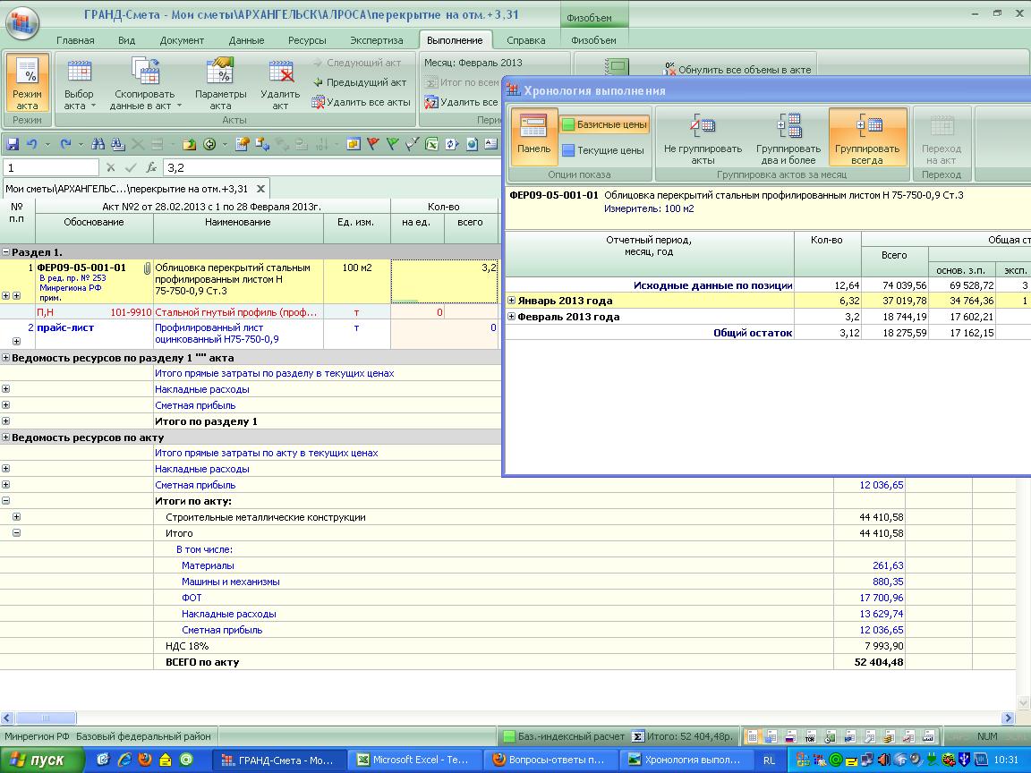The width and height of the screenshot is (1031, 773).
Task: Switch to Текущие цены pricing
Action: pos(602,150)
